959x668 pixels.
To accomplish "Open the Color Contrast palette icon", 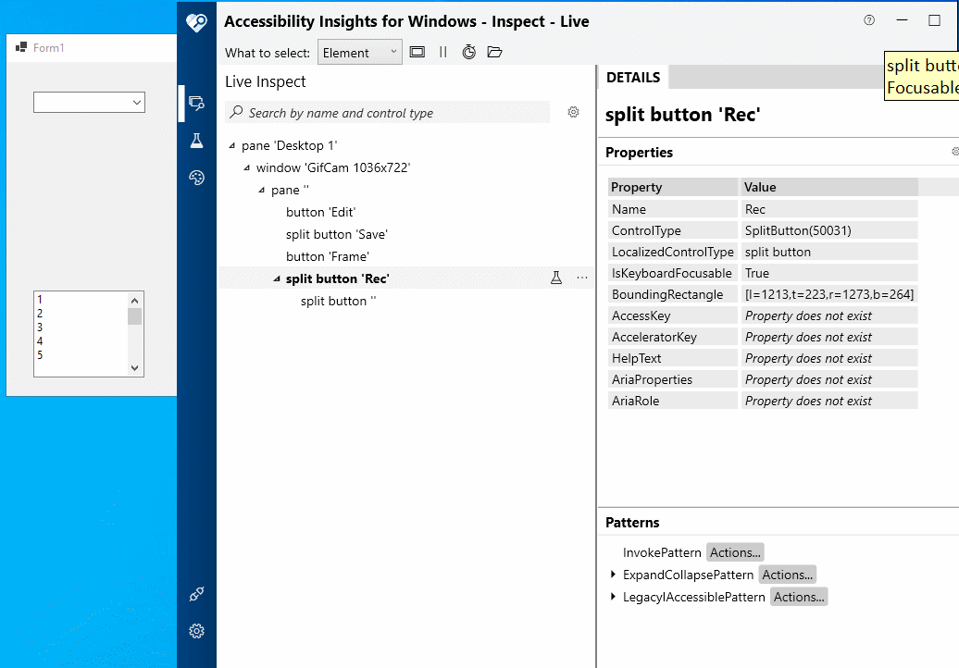I will coord(195,177).
